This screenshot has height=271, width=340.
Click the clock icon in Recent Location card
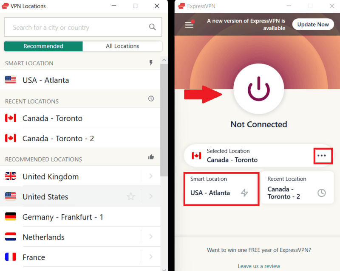(321, 193)
